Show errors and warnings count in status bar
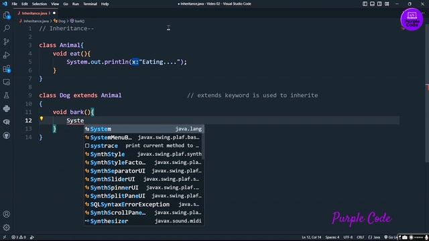The image size is (429, 241). pyautogui.click(x=19, y=237)
